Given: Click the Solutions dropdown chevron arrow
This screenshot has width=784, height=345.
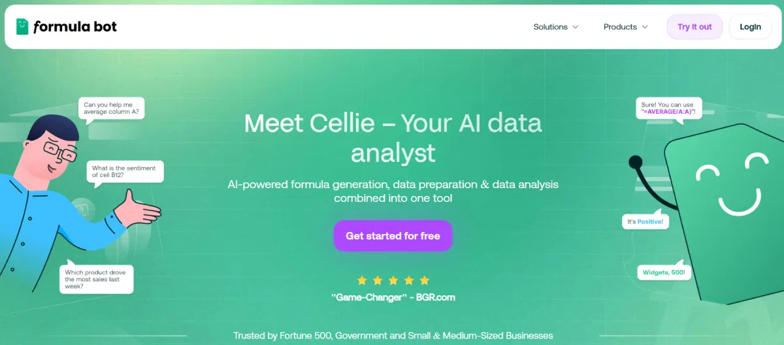Looking at the screenshot, I should [576, 27].
